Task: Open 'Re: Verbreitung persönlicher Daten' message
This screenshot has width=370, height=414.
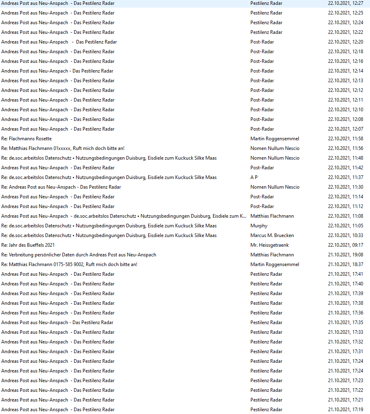Action: [185, 255]
